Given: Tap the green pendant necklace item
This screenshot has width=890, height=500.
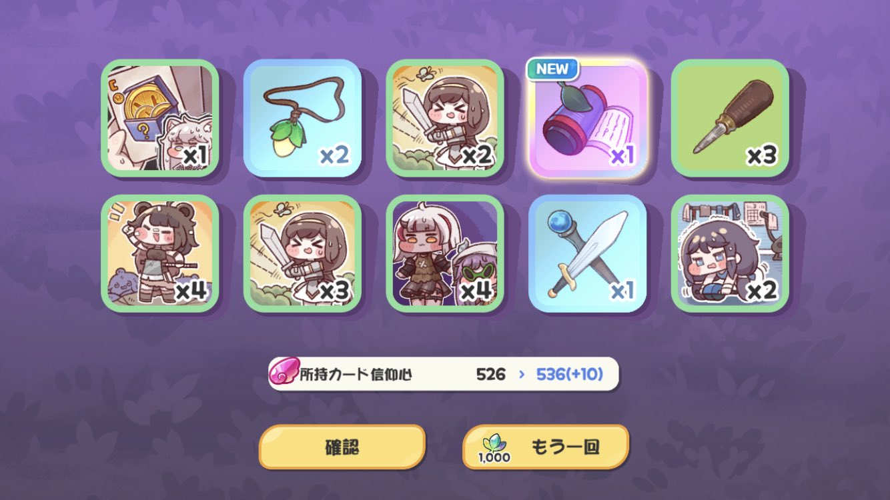Looking at the screenshot, I should tap(302, 118).
